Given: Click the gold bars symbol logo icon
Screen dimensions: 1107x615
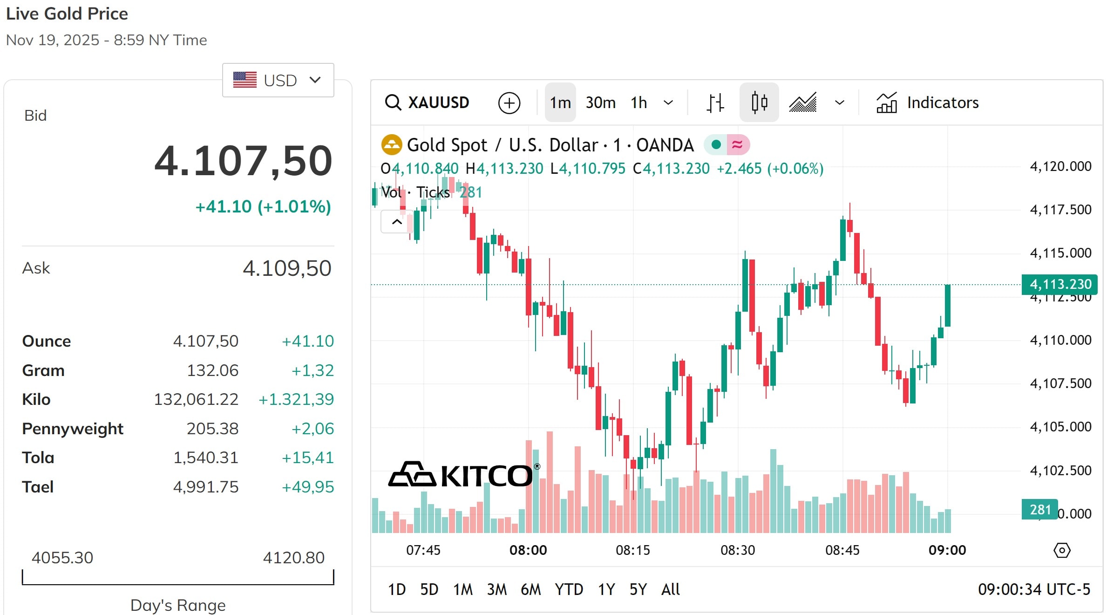Looking at the screenshot, I should (x=391, y=144).
